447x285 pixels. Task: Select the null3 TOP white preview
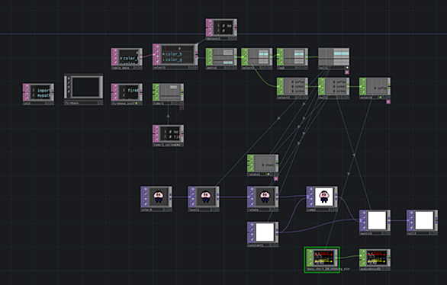pyautogui.click(x=424, y=220)
